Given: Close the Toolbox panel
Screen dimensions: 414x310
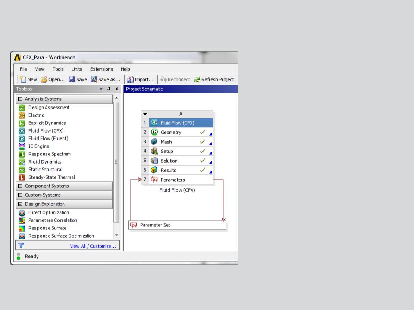Looking at the screenshot, I should point(117,89).
